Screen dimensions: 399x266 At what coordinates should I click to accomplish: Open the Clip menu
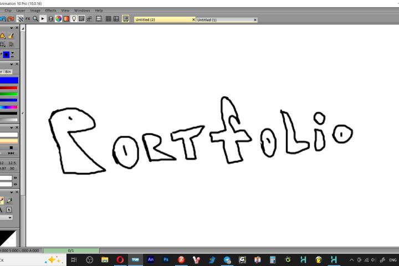click(8, 11)
